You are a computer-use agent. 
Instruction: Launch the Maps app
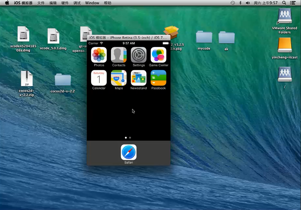coord(119,78)
